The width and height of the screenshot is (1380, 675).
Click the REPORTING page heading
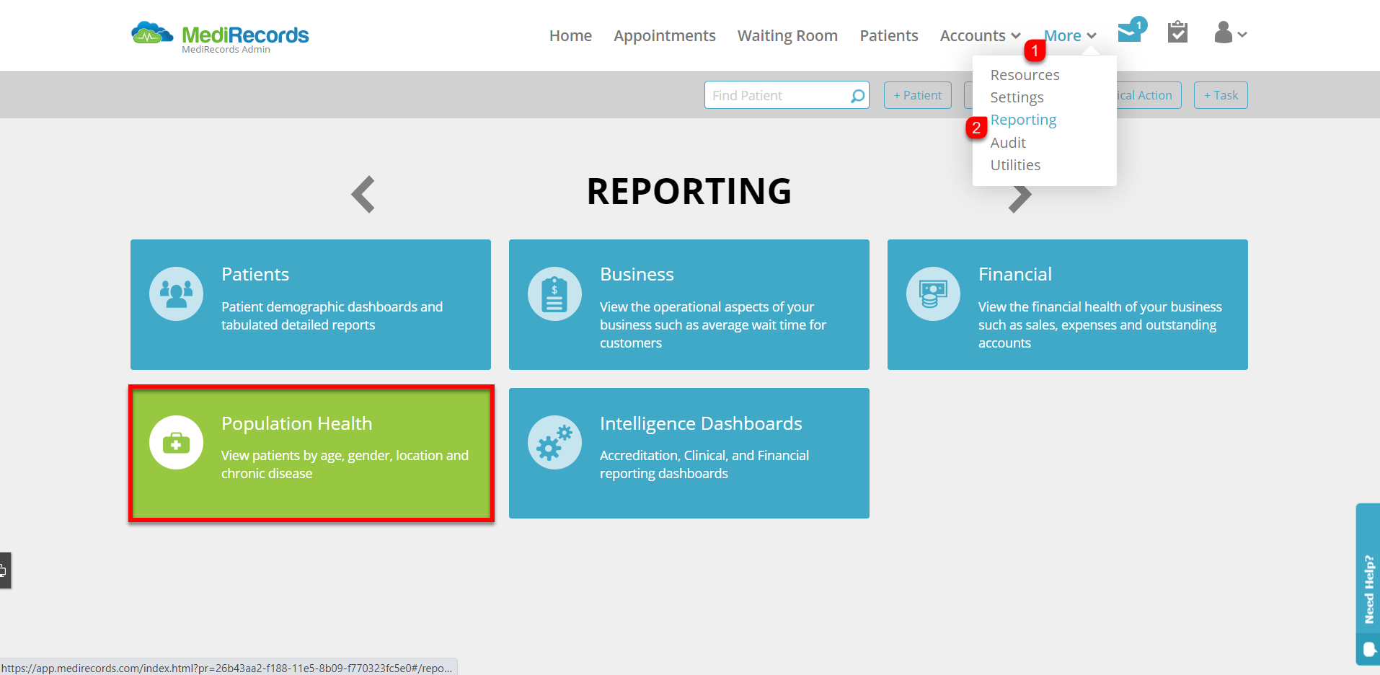(x=689, y=192)
